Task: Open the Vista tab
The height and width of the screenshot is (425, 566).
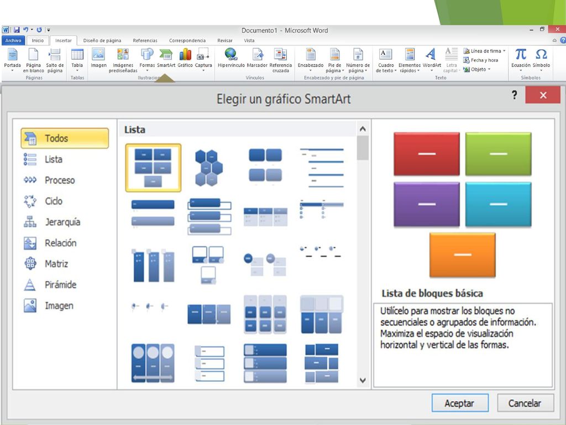Action: pos(249,40)
